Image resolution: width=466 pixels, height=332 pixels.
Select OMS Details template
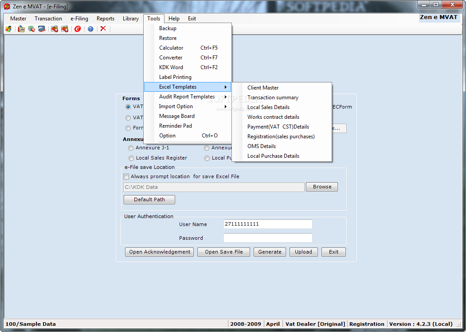click(x=282, y=146)
